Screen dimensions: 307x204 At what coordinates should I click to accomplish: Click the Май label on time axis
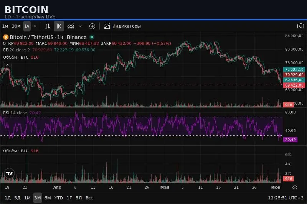(x=165, y=188)
